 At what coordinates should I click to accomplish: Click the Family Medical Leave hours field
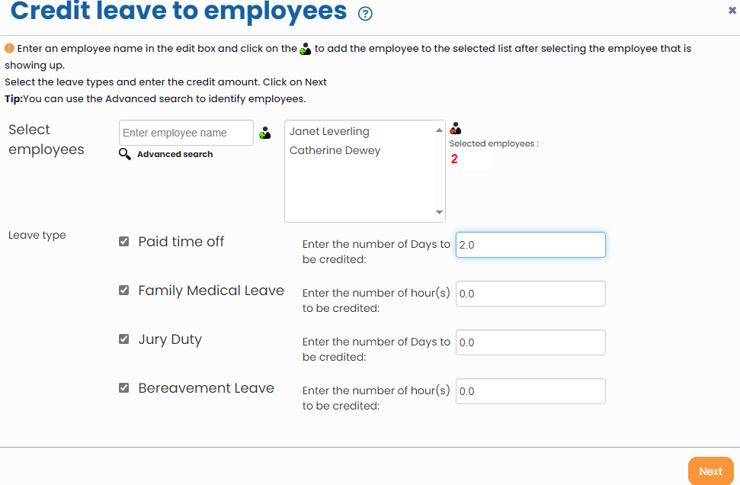tap(530, 294)
